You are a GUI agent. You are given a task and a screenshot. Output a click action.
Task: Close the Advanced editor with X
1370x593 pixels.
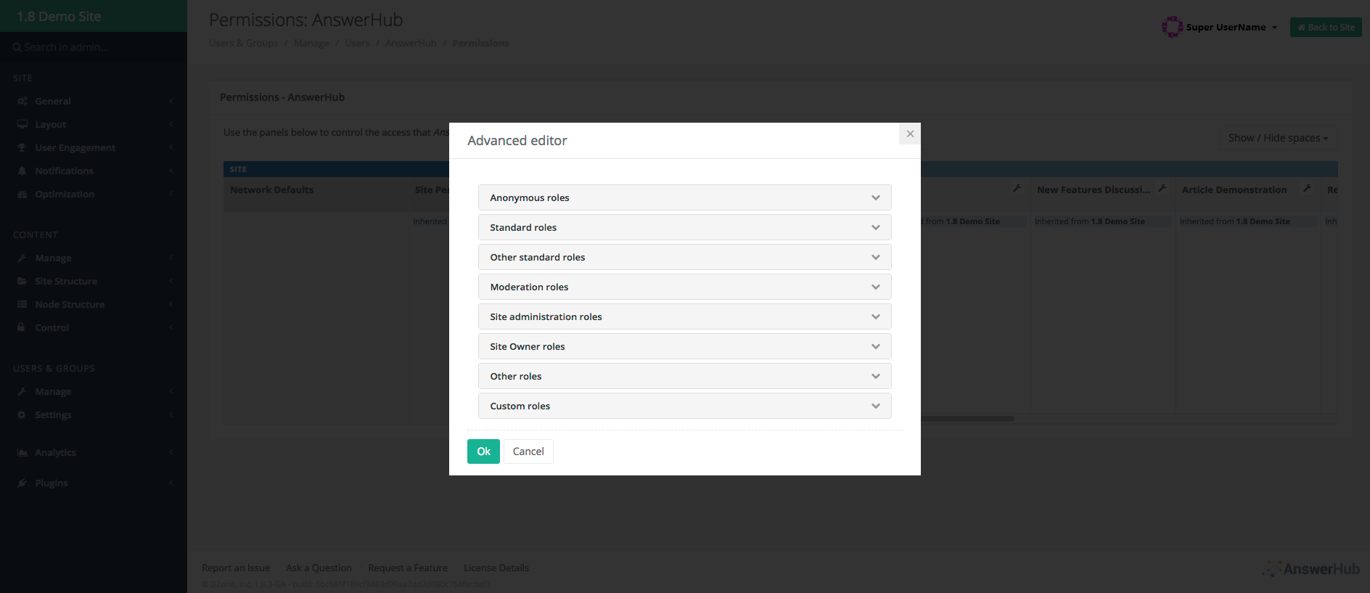click(910, 134)
